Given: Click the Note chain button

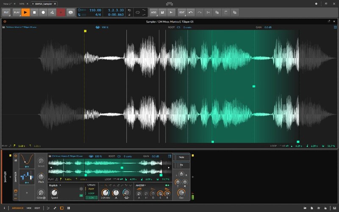Looking at the screenshot, I should click(181, 157).
